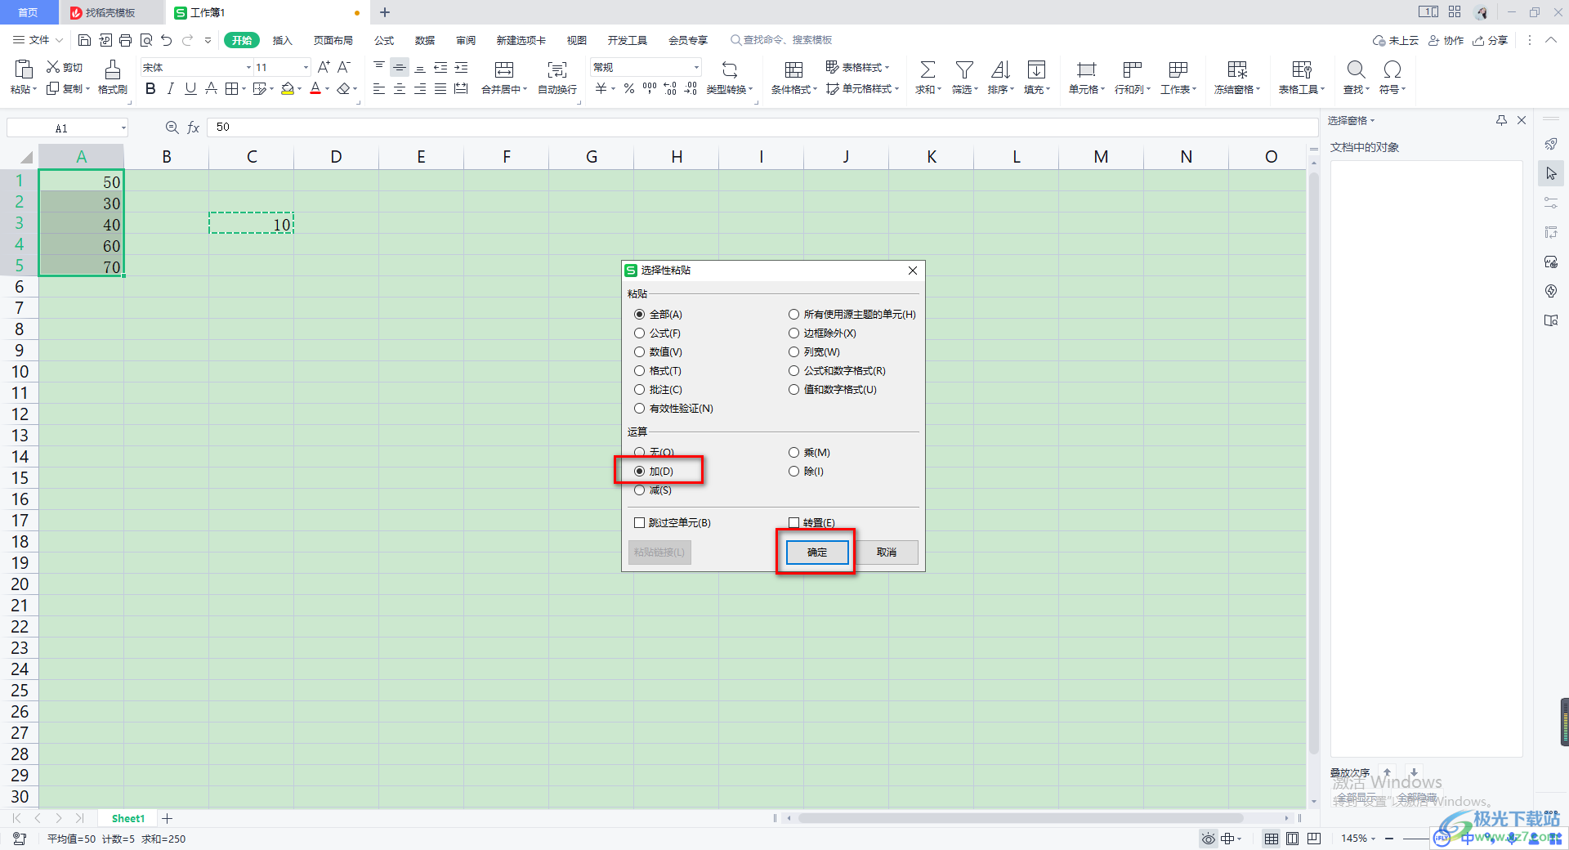
Task: Click the Symbol omega icon
Action: [1392, 69]
